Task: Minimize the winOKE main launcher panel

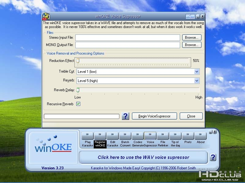Action: 211,132
